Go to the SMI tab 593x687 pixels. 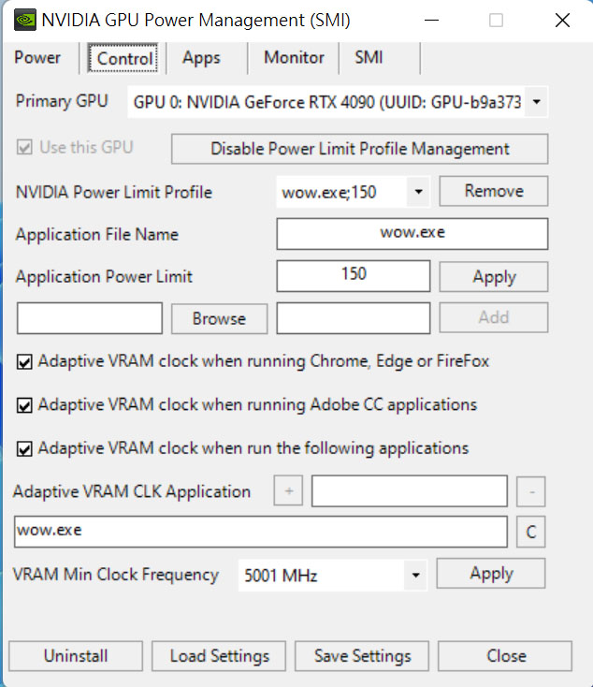[369, 58]
